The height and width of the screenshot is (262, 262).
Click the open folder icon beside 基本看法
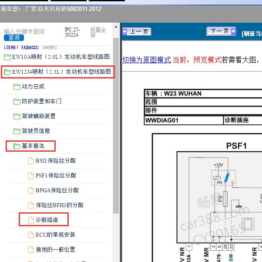tap(17, 146)
